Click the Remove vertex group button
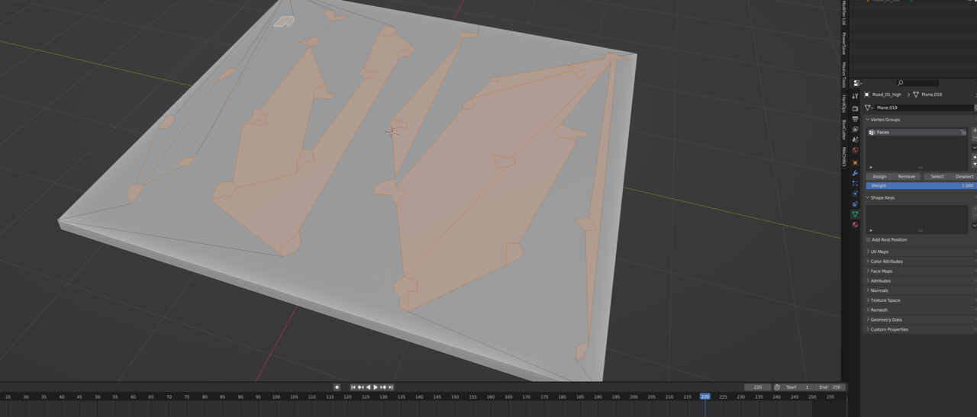 pos(907,176)
